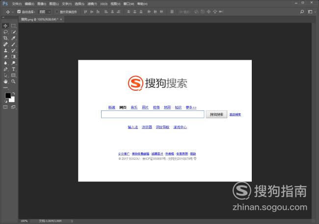
Task: Click the 100% zoom field in status bar
Action: 24,221
